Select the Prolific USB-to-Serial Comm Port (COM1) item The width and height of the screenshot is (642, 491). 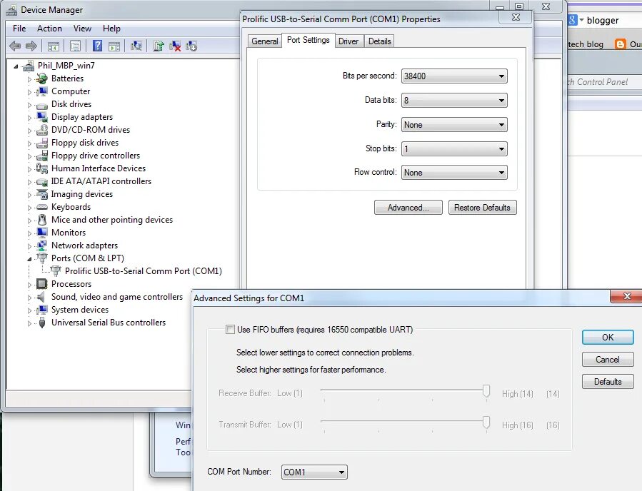tap(144, 271)
